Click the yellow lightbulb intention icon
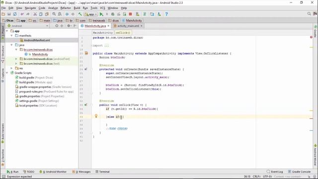 [96, 116]
